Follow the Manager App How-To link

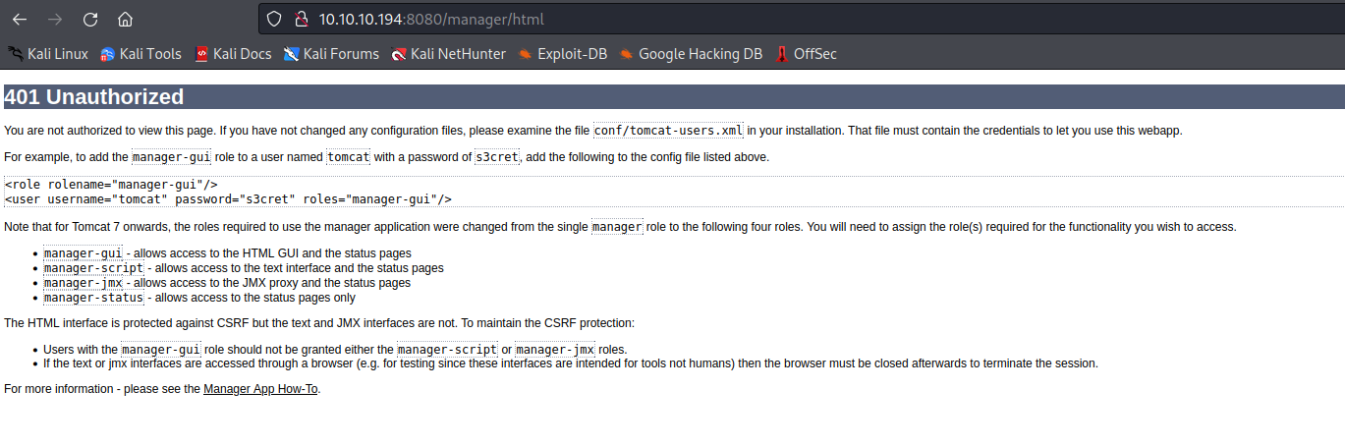coord(261,389)
